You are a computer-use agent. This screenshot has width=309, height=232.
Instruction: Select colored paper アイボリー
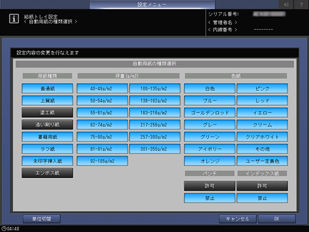coord(210,149)
